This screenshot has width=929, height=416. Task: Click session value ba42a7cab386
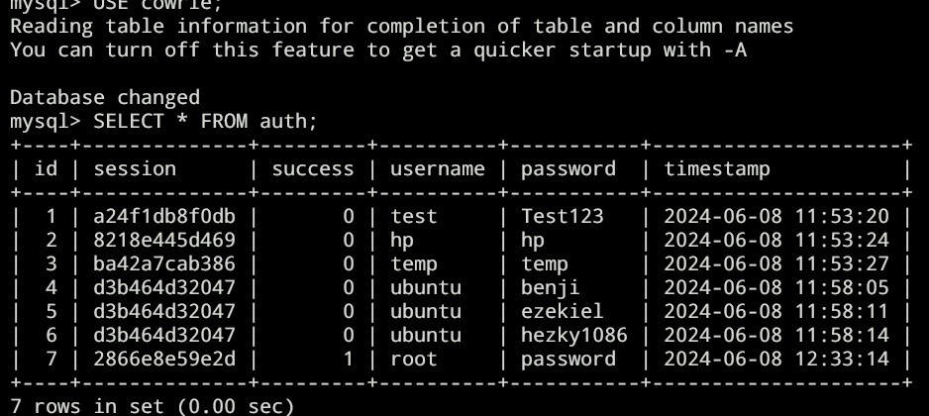click(164, 263)
